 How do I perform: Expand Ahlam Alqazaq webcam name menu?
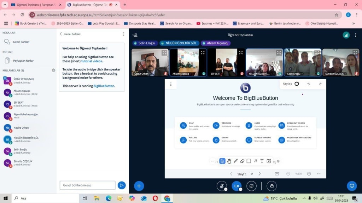(x=181, y=74)
